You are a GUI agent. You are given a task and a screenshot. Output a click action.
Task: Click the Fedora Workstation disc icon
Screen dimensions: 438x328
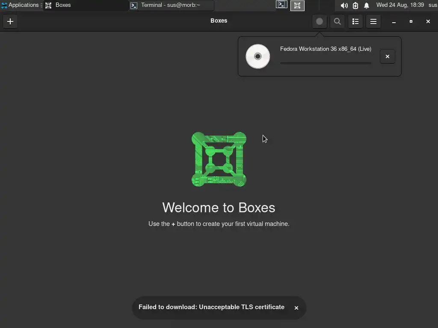(x=257, y=56)
